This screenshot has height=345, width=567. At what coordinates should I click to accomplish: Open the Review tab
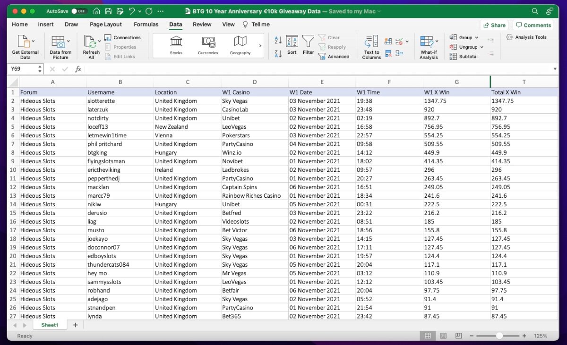pos(202,25)
